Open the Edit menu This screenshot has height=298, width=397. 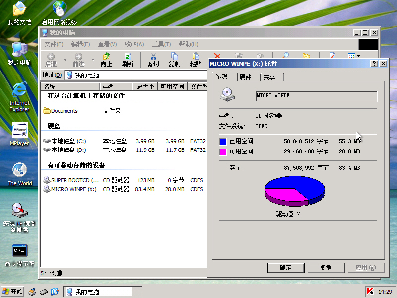point(80,44)
